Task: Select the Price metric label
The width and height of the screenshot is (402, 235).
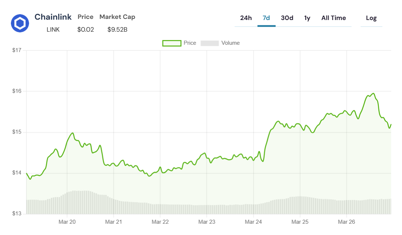Action: (x=85, y=17)
